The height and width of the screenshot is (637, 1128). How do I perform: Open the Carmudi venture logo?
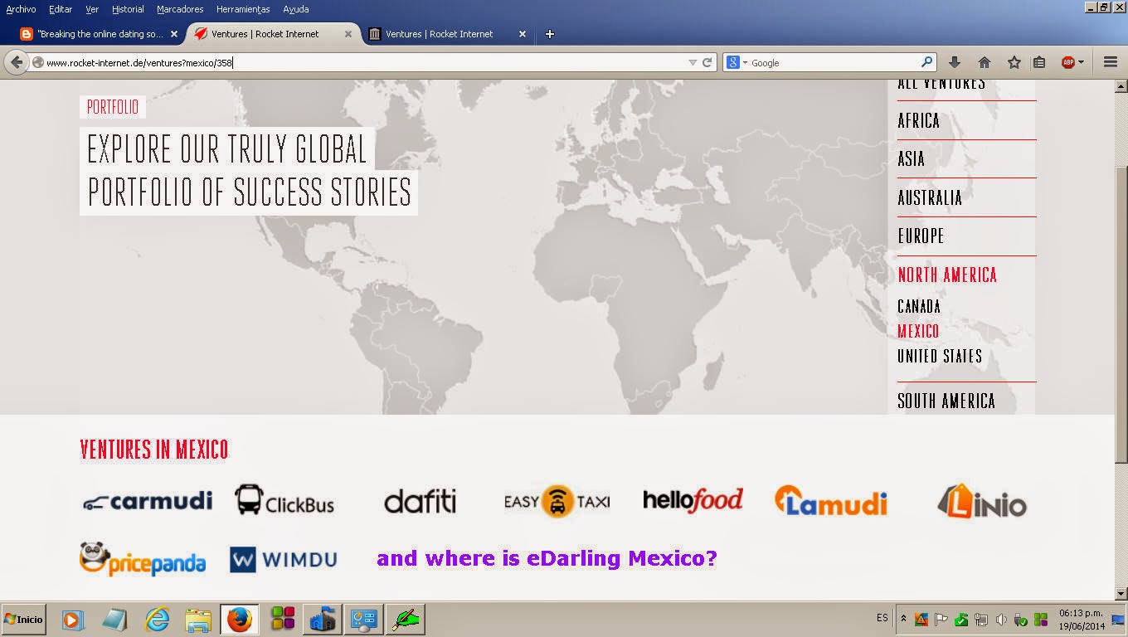click(x=148, y=501)
